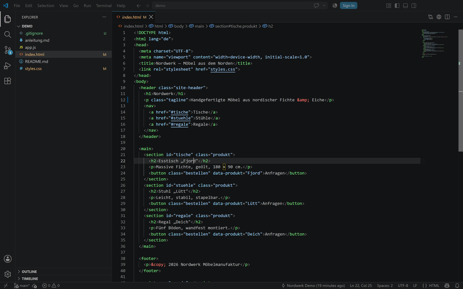This screenshot has height=289, width=463.
Task: Click the editor minimap code overview
Action: [439, 43]
